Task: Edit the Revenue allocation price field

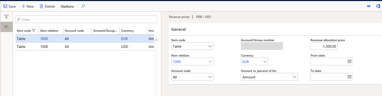Action: [324, 46]
